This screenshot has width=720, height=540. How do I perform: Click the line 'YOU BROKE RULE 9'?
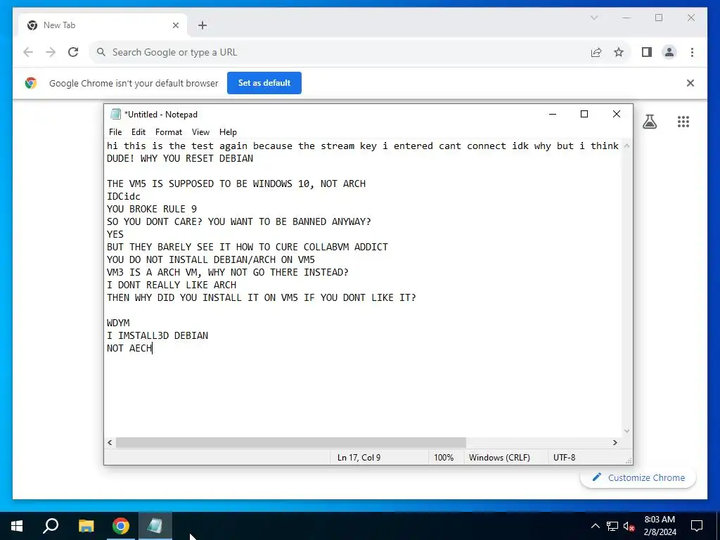pyautogui.click(x=152, y=209)
